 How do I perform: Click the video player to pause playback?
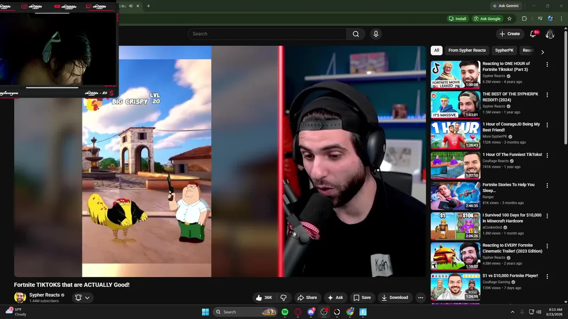220,161
